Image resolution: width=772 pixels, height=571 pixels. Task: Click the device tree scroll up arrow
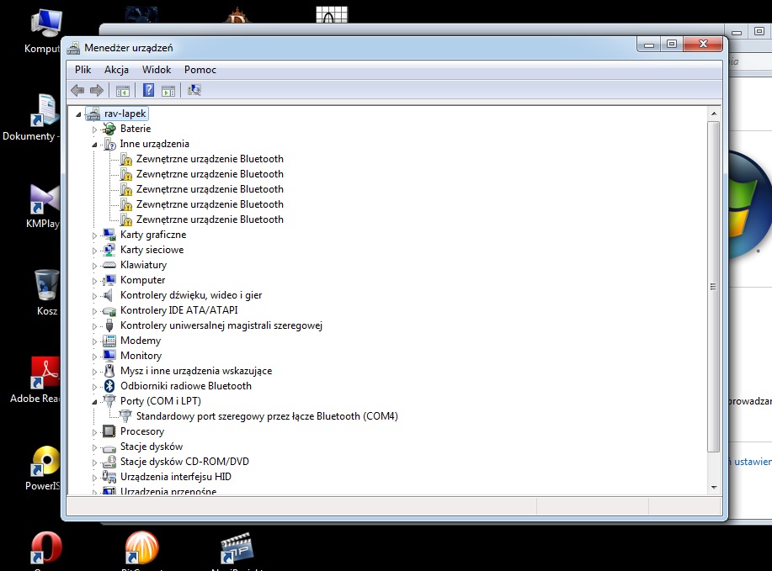click(x=713, y=114)
